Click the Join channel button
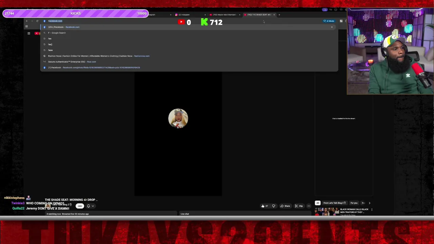 (80, 206)
